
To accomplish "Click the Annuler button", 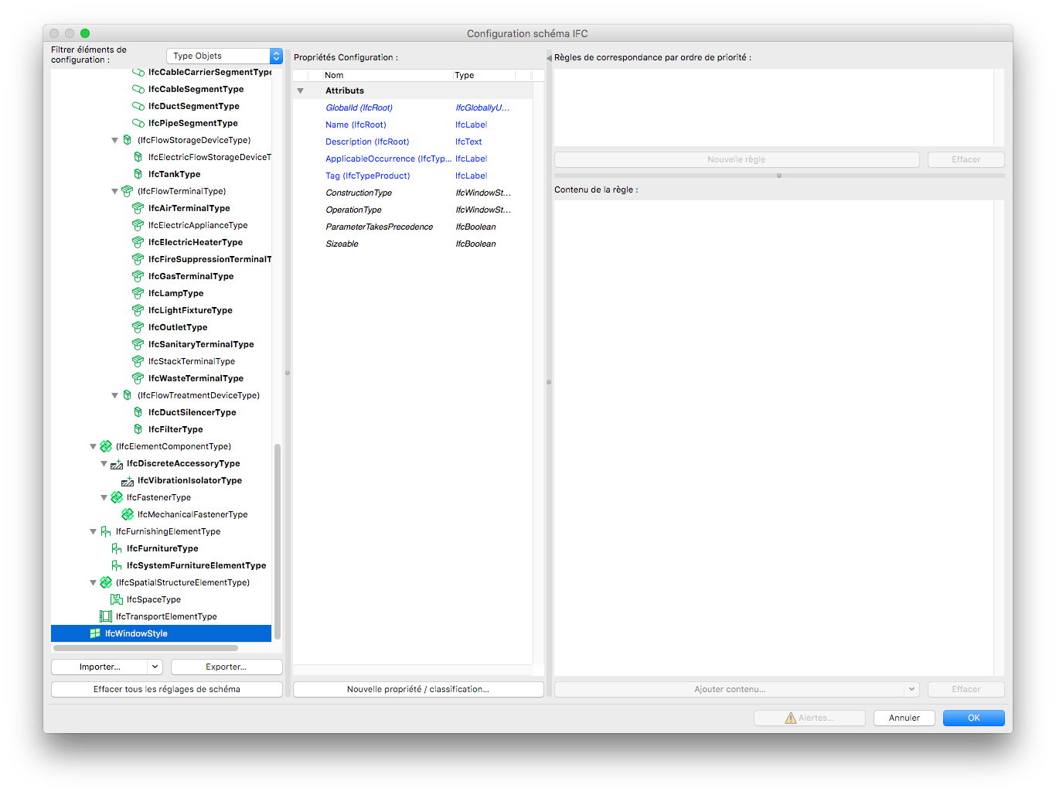I will pos(904,718).
